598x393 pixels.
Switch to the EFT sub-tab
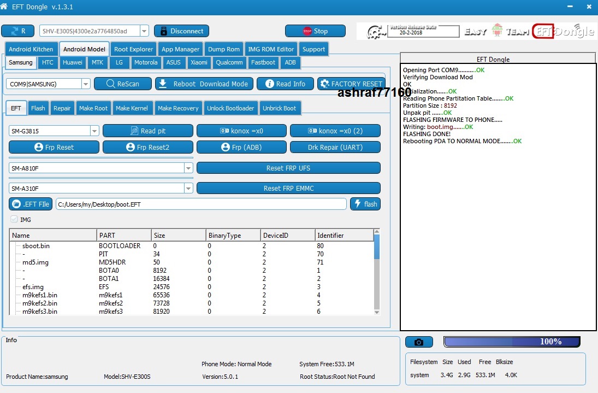click(16, 108)
